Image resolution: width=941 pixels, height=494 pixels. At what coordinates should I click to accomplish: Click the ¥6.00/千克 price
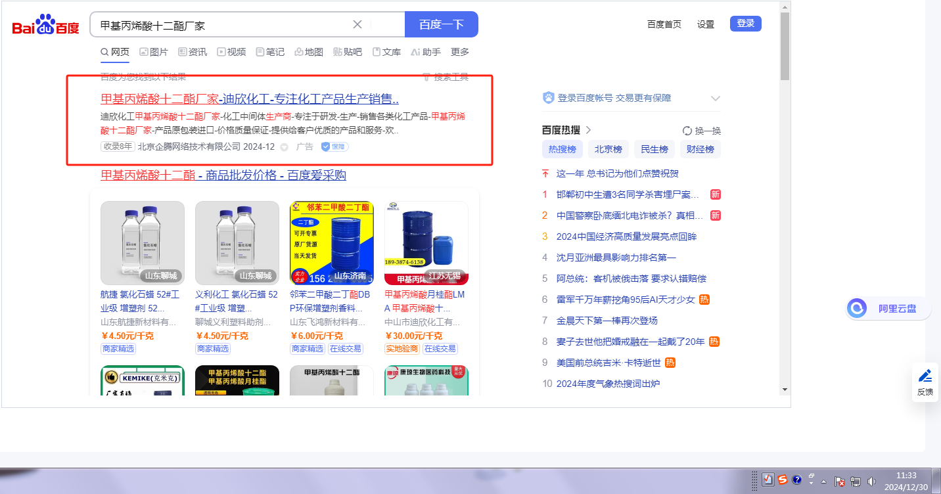click(x=316, y=336)
